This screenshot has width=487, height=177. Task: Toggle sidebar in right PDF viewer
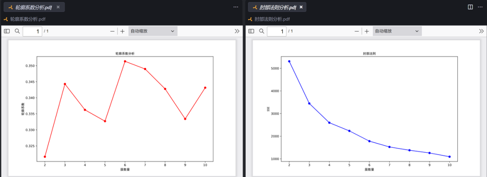[251, 31]
